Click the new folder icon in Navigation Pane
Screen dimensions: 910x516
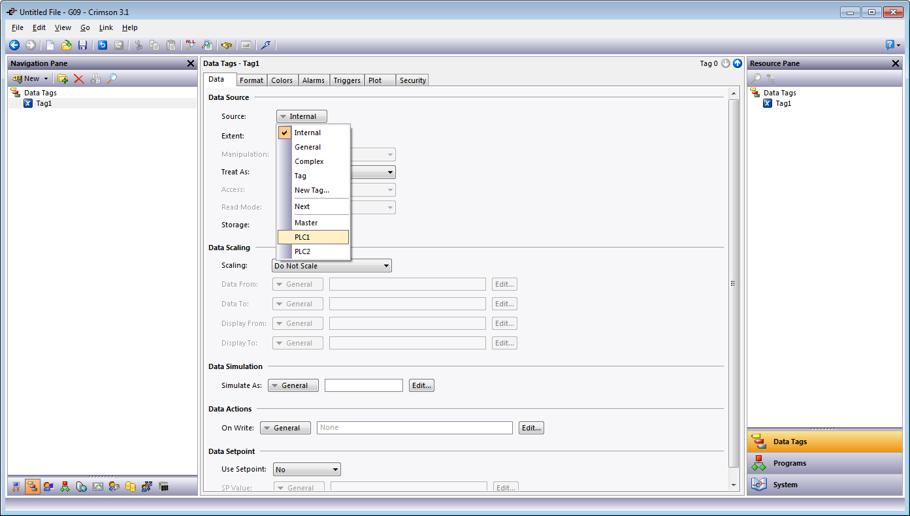coord(63,78)
